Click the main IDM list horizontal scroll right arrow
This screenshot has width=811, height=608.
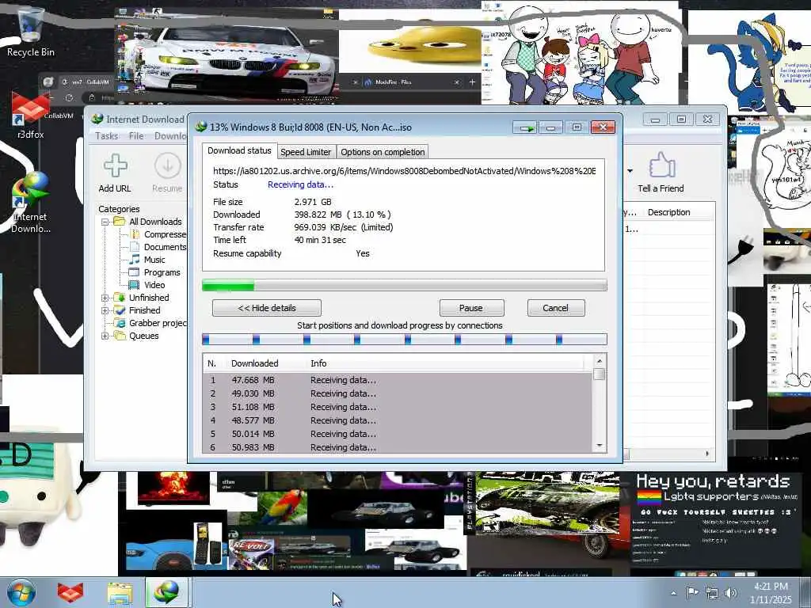coord(707,454)
